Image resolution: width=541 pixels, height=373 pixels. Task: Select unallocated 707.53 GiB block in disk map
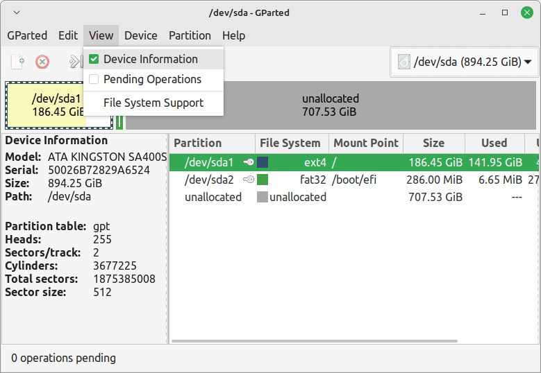pyautogui.click(x=330, y=105)
